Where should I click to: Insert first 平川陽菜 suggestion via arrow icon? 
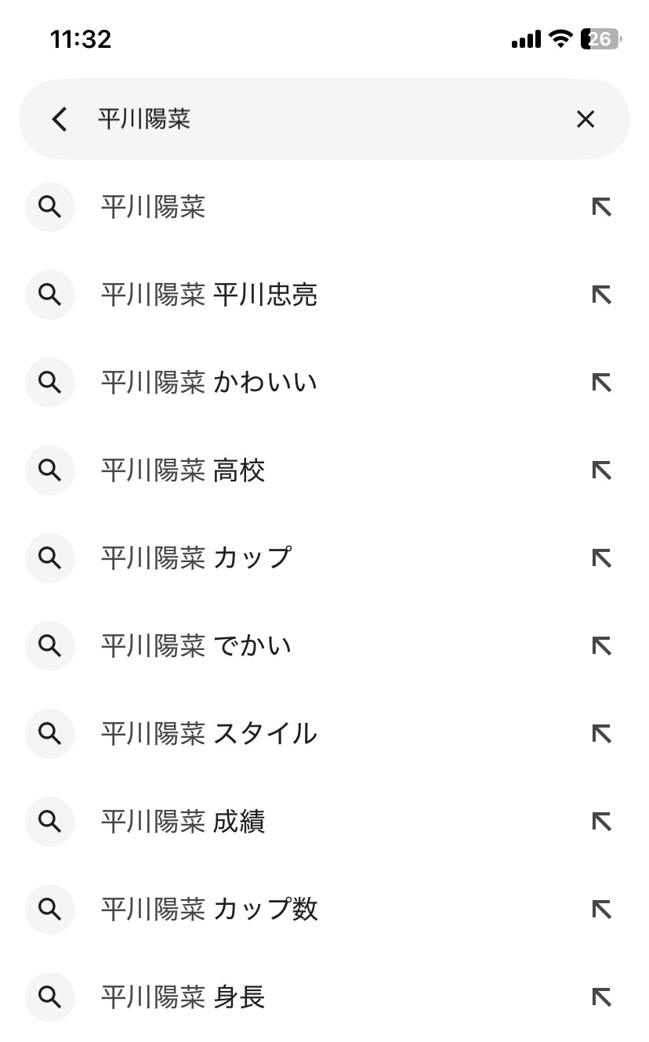[x=601, y=207]
